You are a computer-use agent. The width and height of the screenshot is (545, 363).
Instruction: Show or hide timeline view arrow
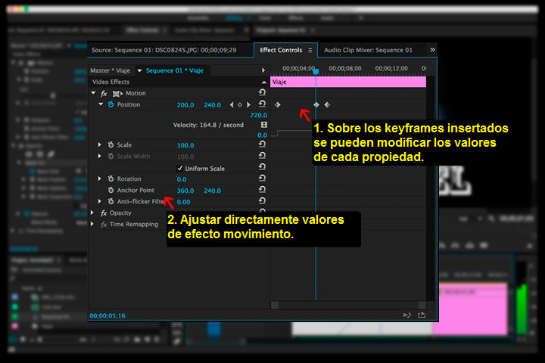pos(263,70)
